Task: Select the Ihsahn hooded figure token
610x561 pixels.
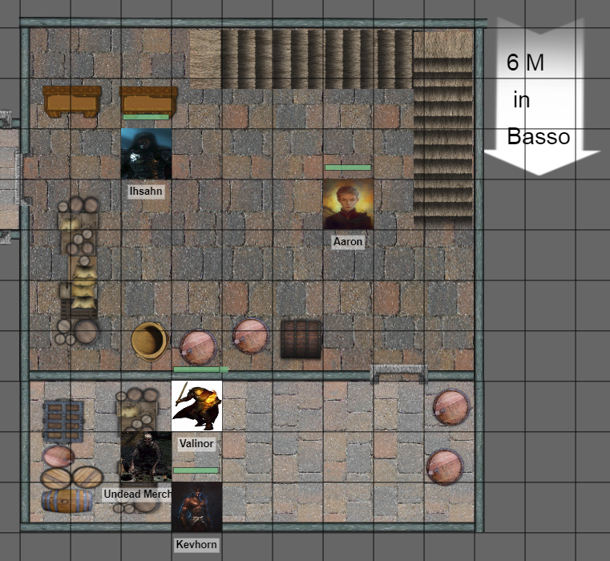Action: point(146,154)
